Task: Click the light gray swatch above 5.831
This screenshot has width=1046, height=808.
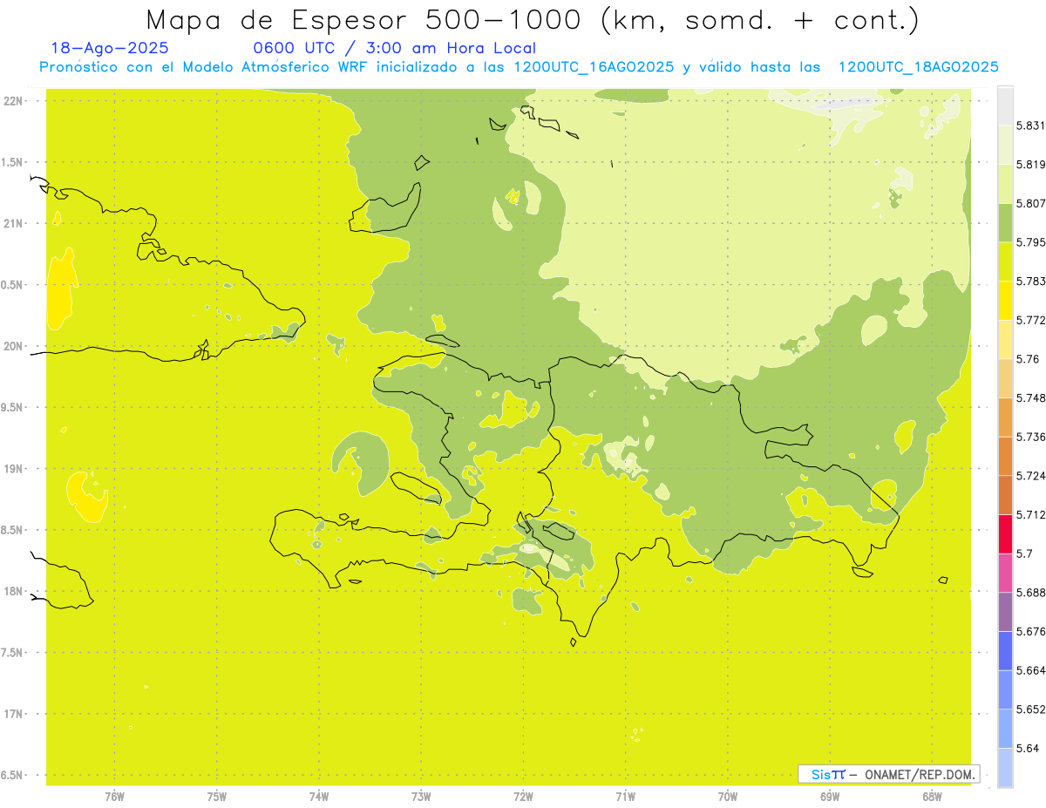Action: [x=1005, y=106]
